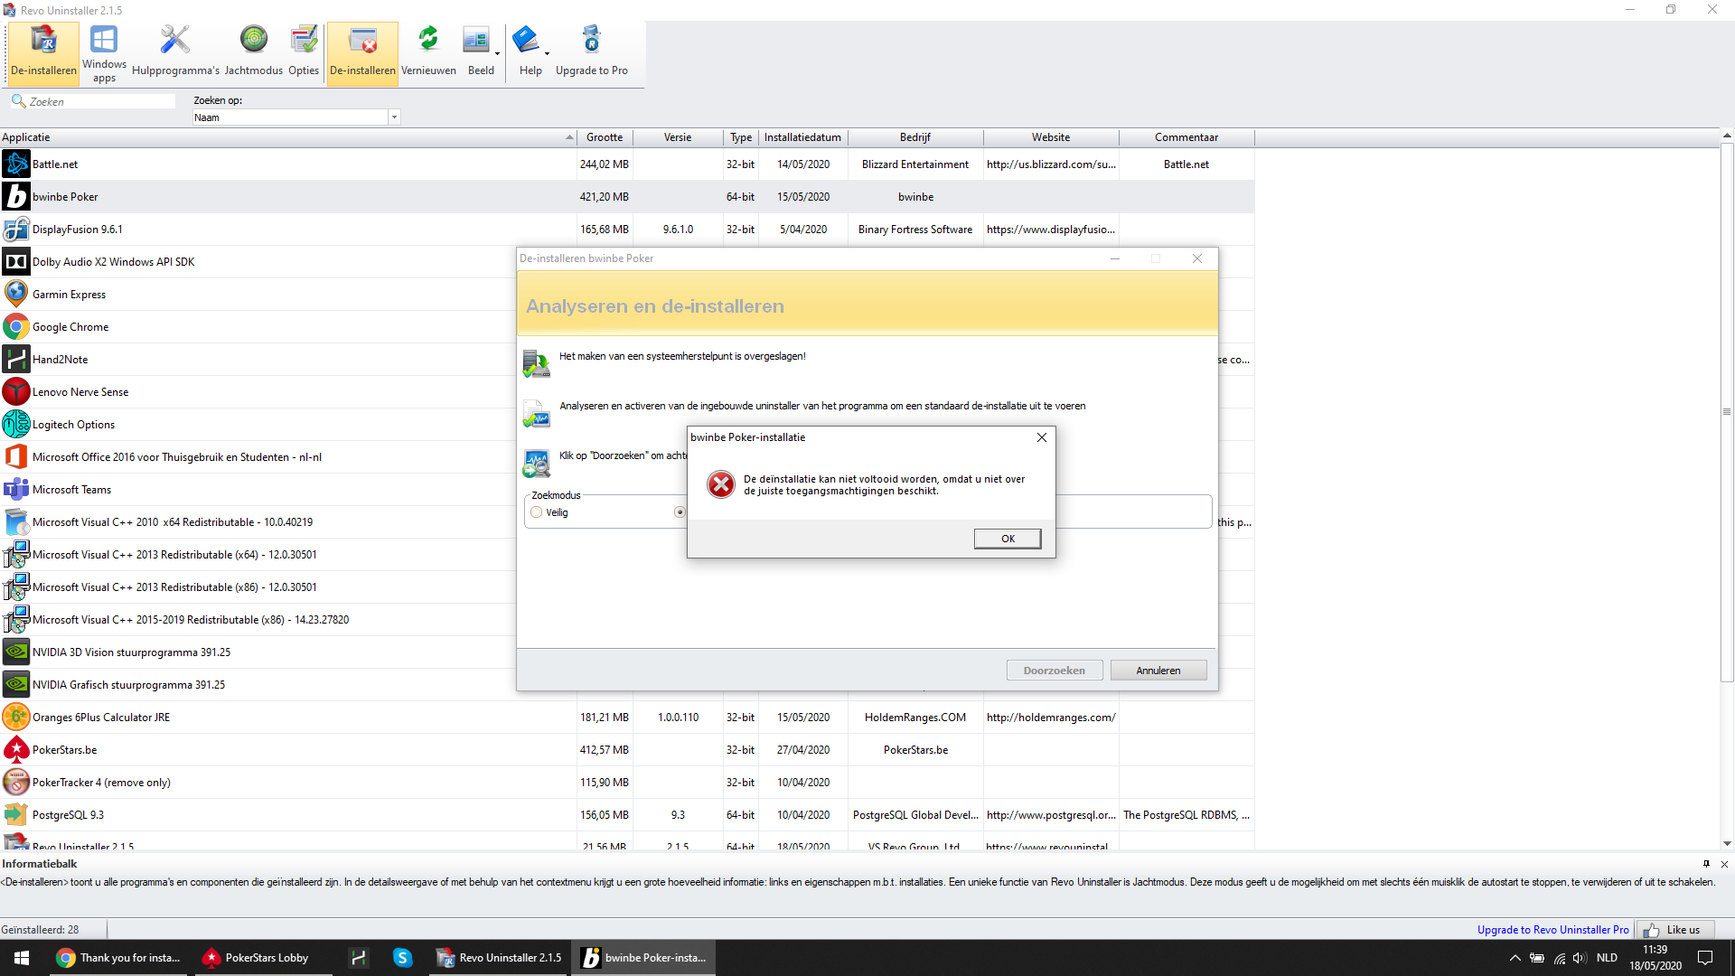Sort list by Installatiedatum column header
The width and height of the screenshot is (1735, 976).
802,137
